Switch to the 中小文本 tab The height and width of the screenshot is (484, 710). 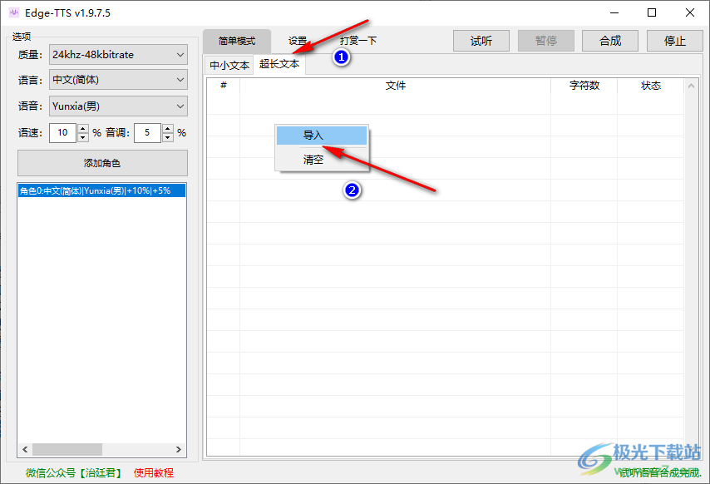pos(229,65)
